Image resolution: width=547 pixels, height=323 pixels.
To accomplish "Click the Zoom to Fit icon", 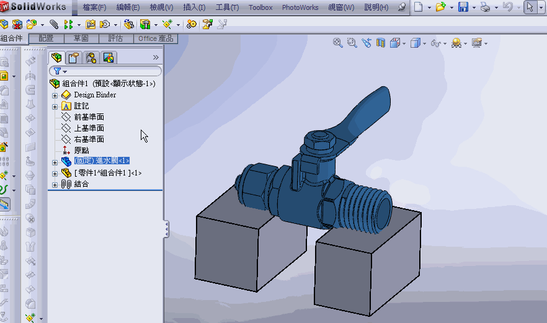I will point(337,43).
